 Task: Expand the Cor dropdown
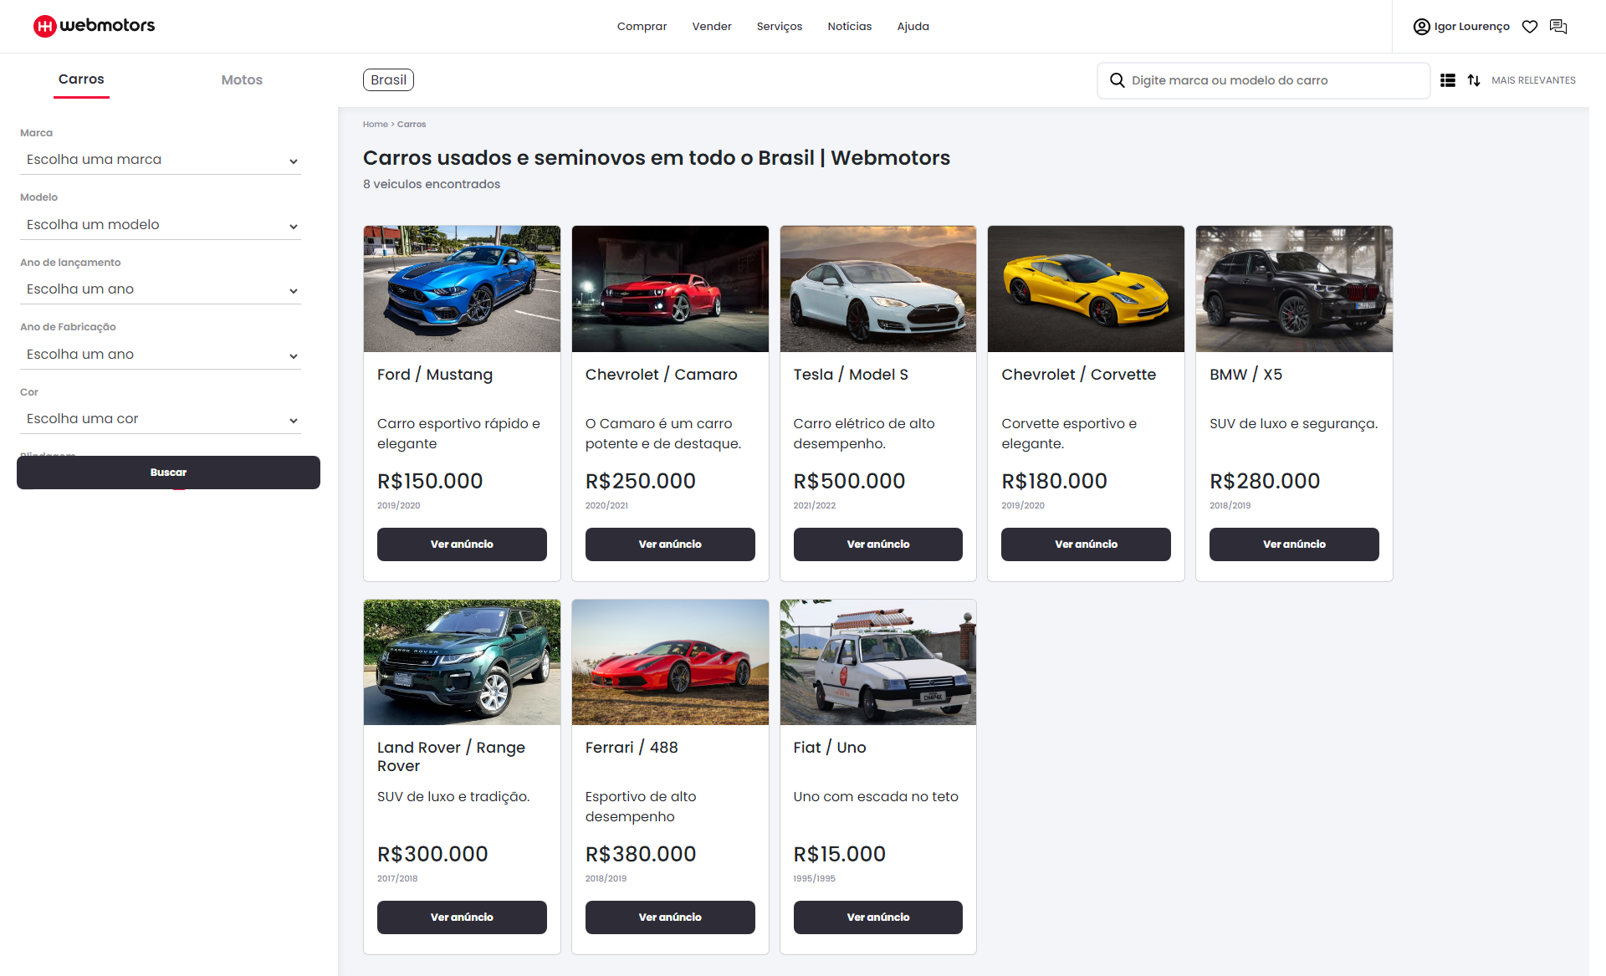click(x=161, y=419)
